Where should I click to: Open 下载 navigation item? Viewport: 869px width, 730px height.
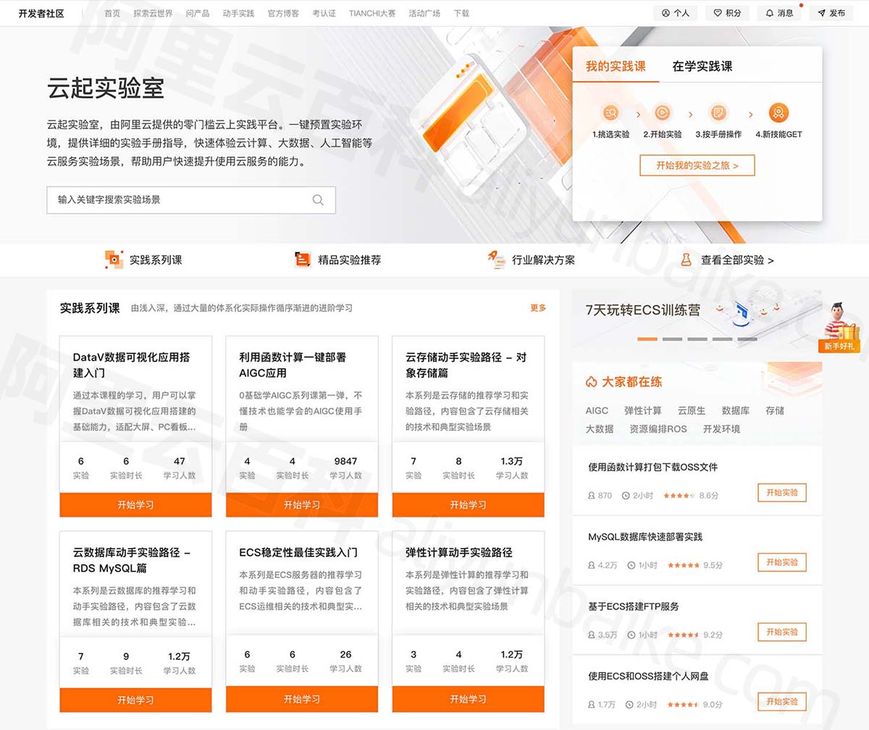(x=461, y=13)
